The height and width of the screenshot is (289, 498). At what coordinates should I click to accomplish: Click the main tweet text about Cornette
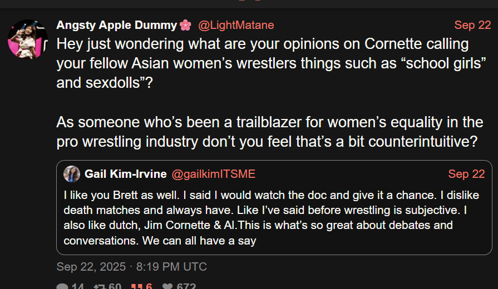click(267, 63)
